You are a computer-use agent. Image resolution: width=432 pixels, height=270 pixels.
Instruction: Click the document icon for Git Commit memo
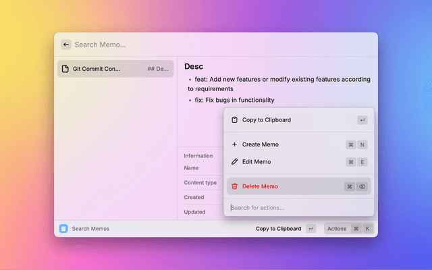coord(65,69)
